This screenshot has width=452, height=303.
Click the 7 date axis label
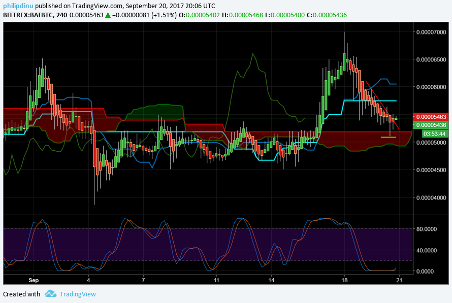pyautogui.click(x=143, y=280)
